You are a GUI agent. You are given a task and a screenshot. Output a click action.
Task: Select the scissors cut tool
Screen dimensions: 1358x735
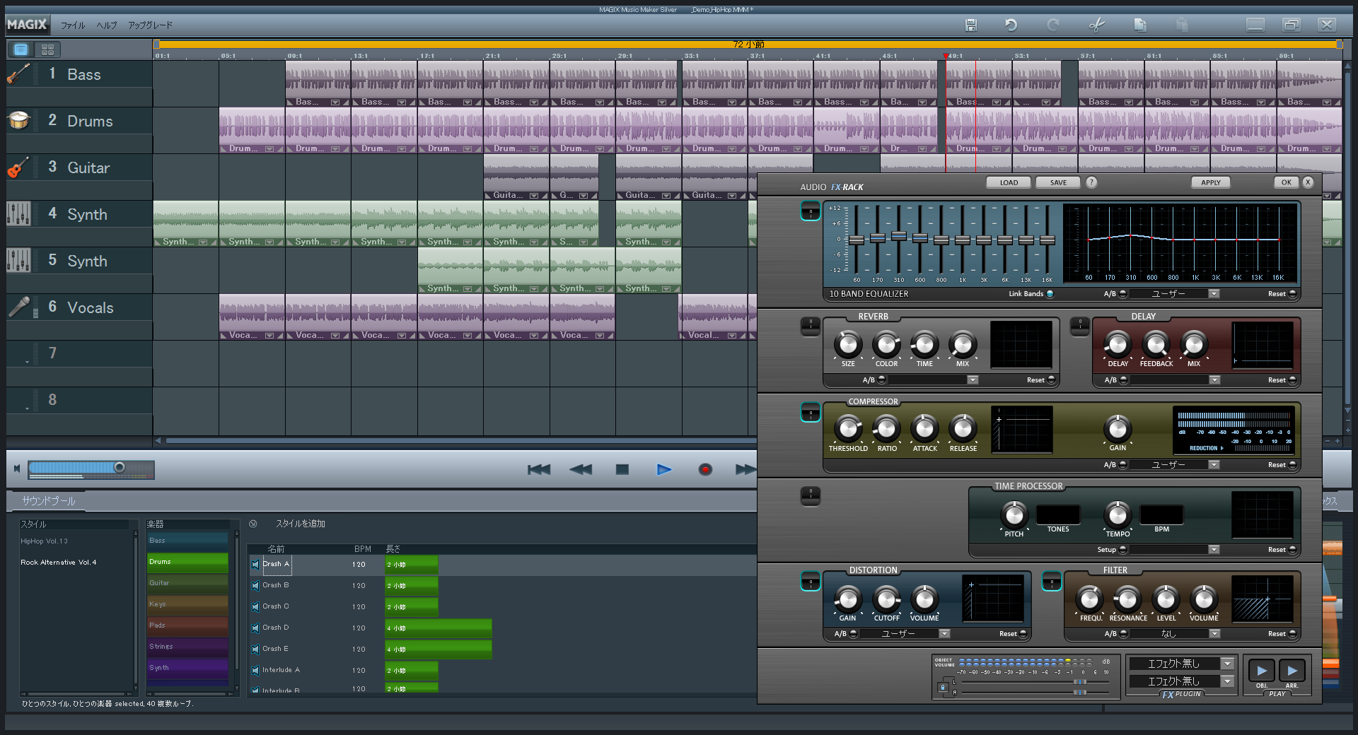[x=1097, y=25]
